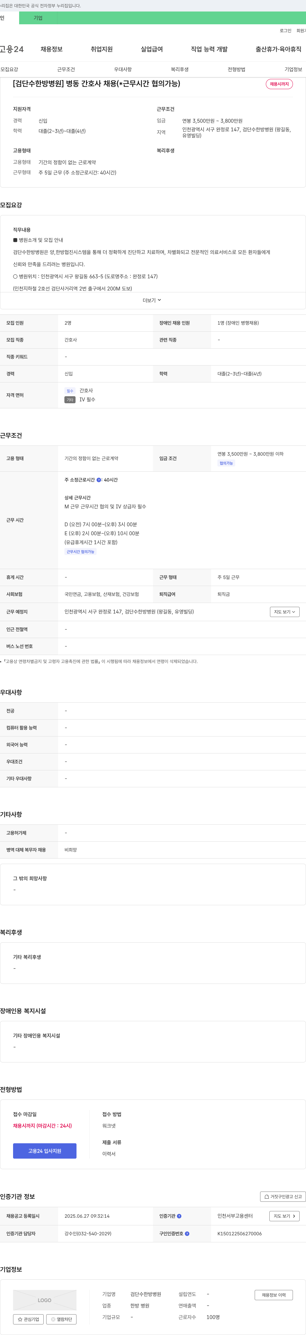Click the siren icon on 거짓구인광고 신고

[267, 1197]
